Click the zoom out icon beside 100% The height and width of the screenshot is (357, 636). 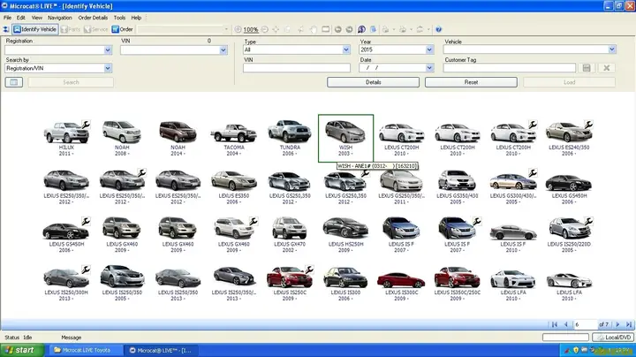pyautogui.click(x=264, y=29)
